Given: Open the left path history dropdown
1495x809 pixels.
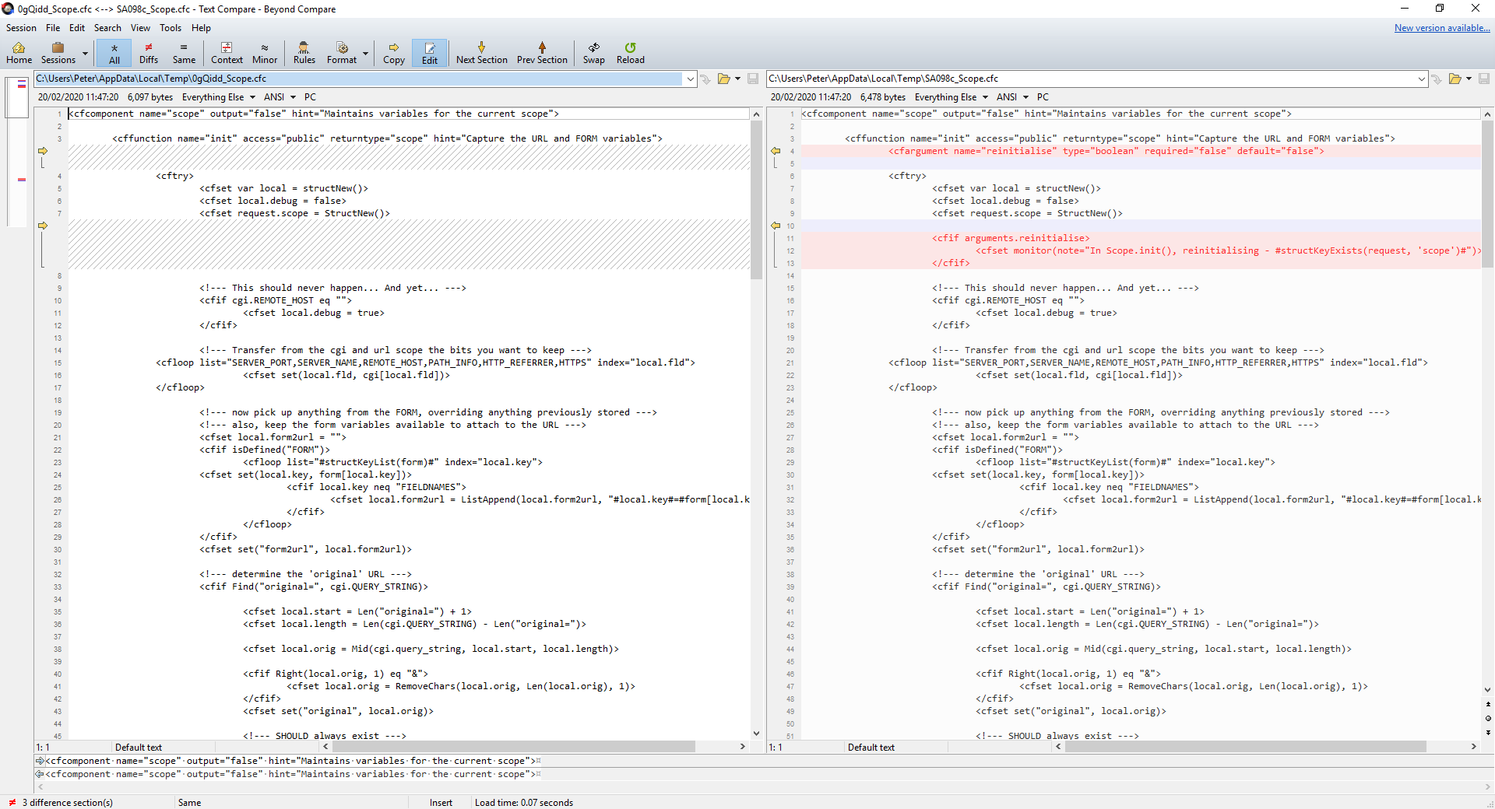Looking at the screenshot, I should [x=690, y=79].
